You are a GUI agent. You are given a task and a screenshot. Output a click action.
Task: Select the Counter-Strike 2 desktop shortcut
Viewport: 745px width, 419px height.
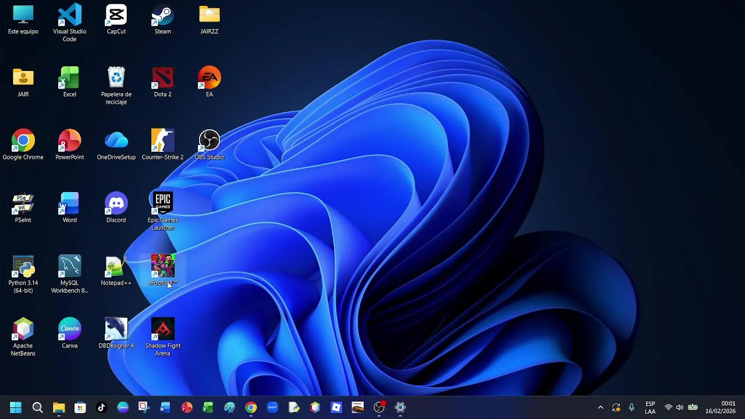pos(163,145)
